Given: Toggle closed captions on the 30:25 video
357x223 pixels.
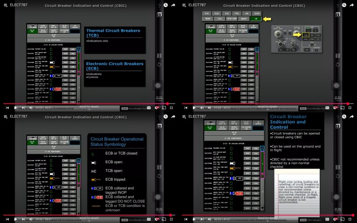Looking at the screenshot, I should (x=328, y=219).
